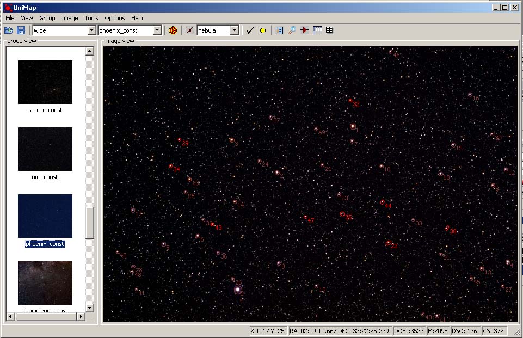Click the open folder toolbar icon
The height and width of the screenshot is (338, 523).
9,30
